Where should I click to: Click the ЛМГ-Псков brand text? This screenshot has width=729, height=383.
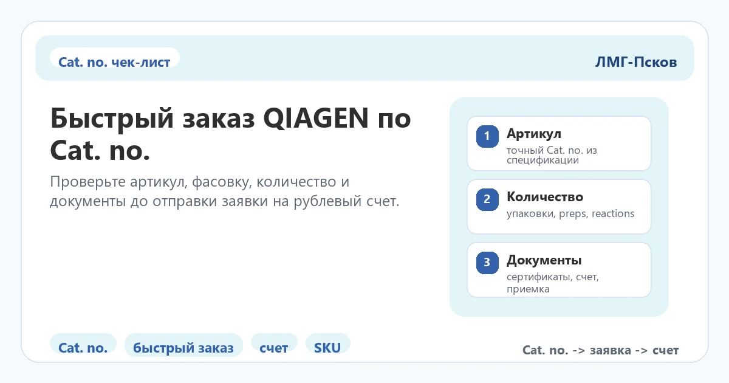point(636,62)
